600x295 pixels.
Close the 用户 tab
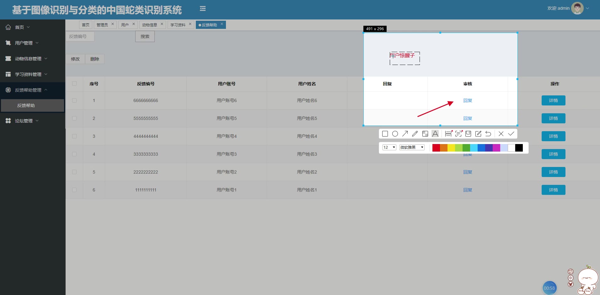134,24
